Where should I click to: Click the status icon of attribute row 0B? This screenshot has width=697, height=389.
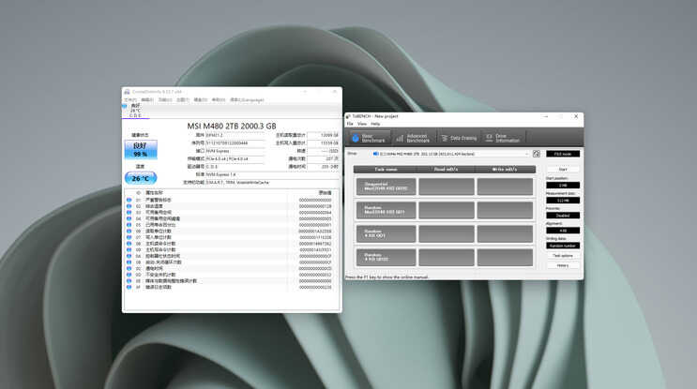pos(129,262)
